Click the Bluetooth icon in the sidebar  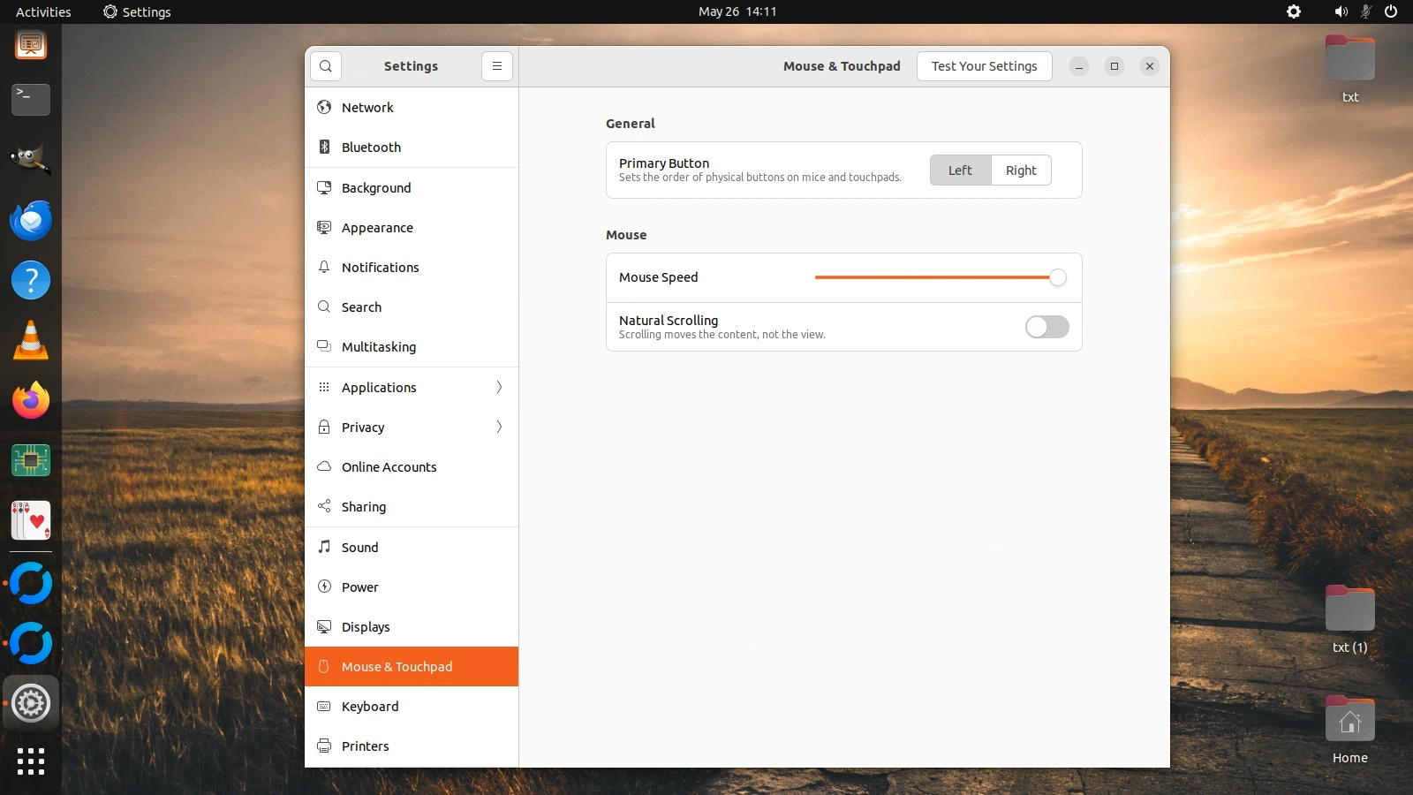point(324,148)
